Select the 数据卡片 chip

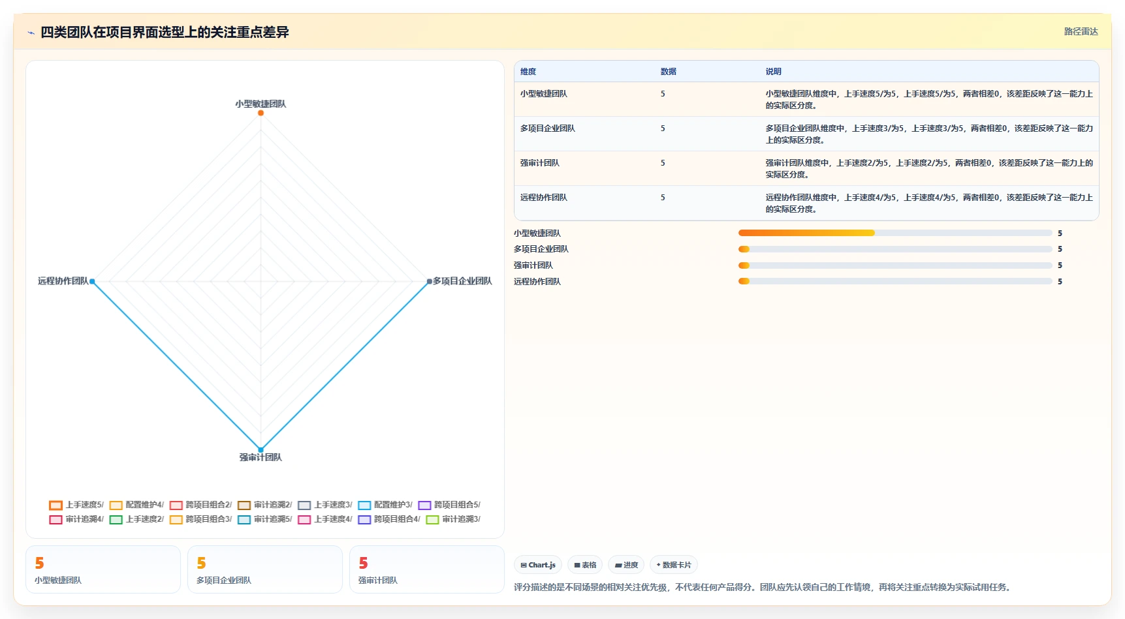673,565
